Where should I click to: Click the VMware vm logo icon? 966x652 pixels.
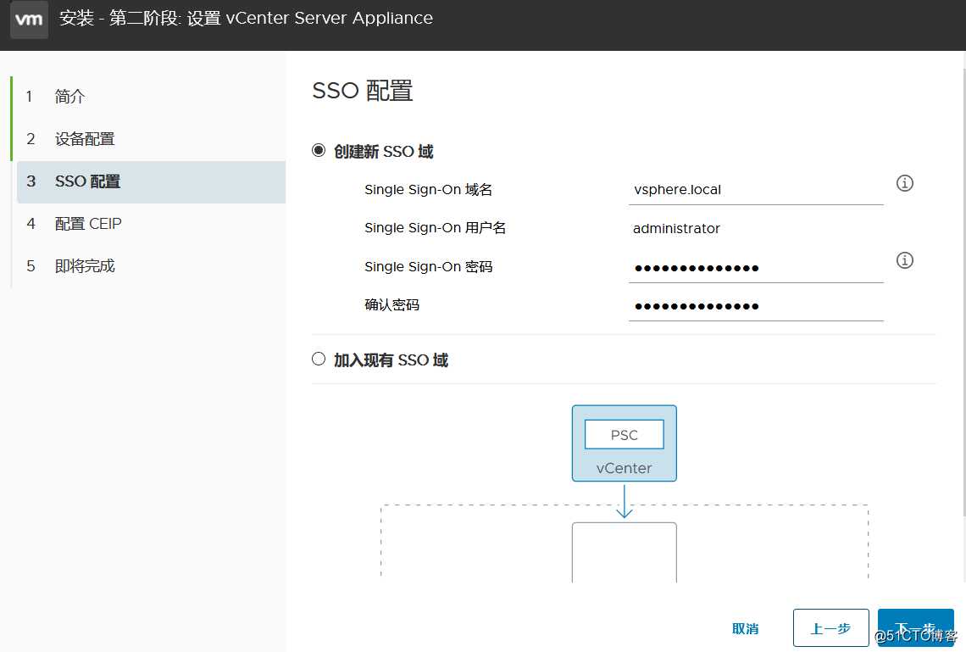click(29, 20)
